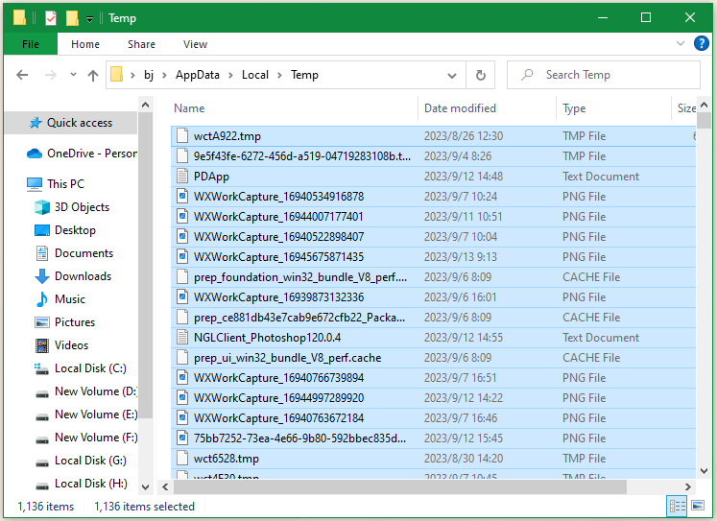This screenshot has height=521, width=717.
Task: Click the Properties quick access toolbar icon
Action: tap(51, 18)
